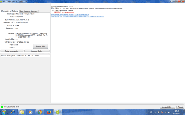Image resolution: width=185 pixels, height=115 pixels.
Task: Open Mapa de Blocks
Action: (x=37, y=51)
